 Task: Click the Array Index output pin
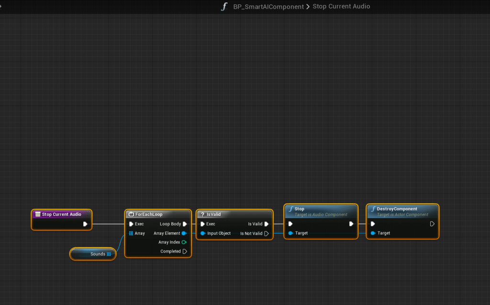point(184,242)
